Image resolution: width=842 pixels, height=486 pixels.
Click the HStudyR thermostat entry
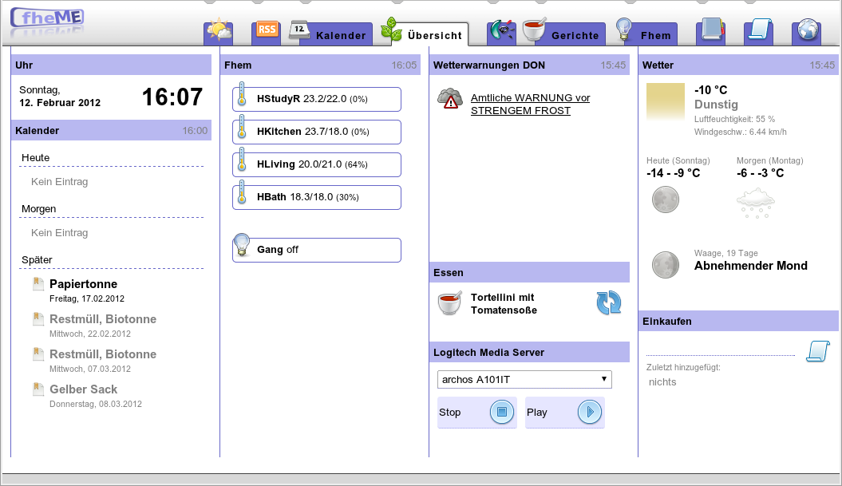point(316,99)
